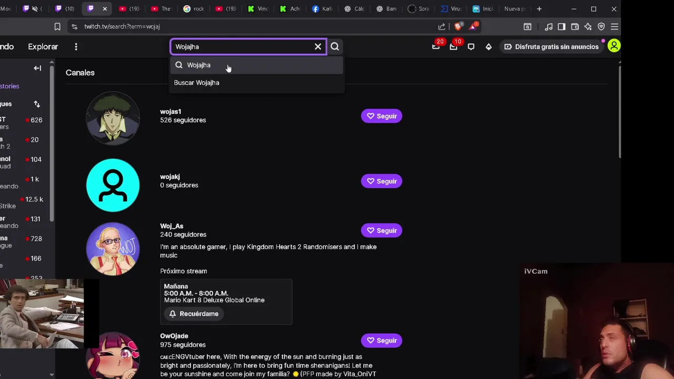The image size is (674, 379).
Task: Follow the Woj_As channel
Action: (x=381, y=231)
